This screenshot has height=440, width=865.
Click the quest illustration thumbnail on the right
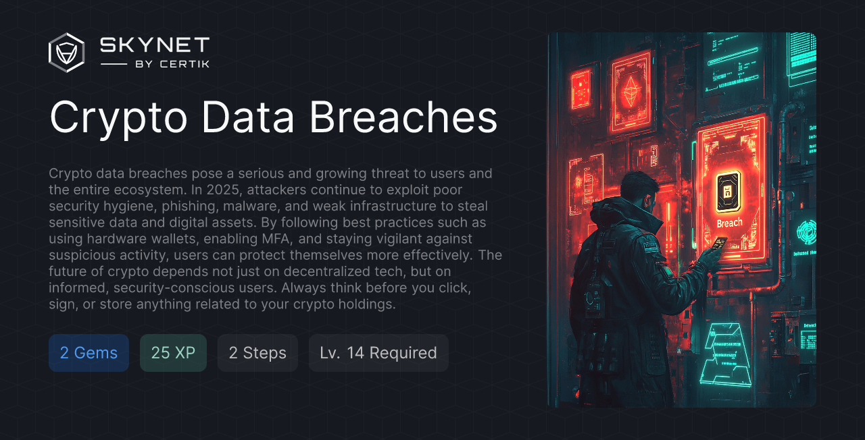[683, 219]
